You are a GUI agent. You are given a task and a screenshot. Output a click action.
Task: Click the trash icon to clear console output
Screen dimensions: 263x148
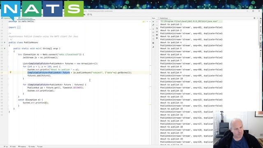[x=157, y=38]
